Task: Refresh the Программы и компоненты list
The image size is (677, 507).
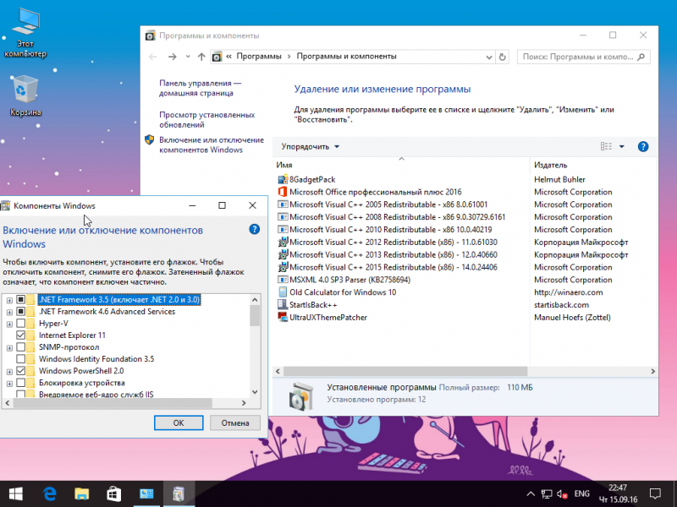Action: coord(502,57)
